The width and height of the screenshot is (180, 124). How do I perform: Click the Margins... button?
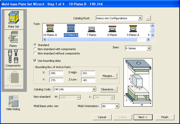pos(109,76)
